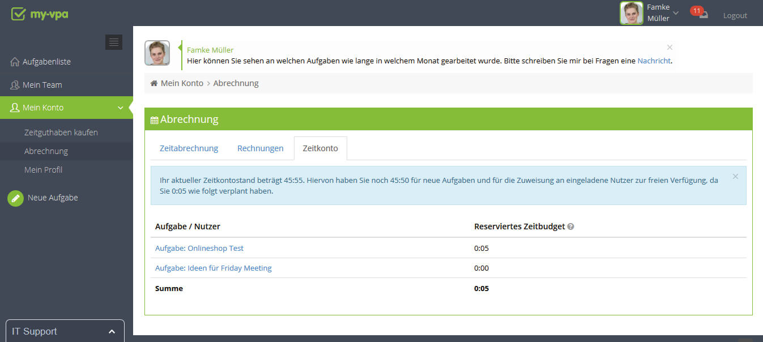Select the Zeitkonto tab
This screenshot has width=763, height=342.
pos(320,148)
